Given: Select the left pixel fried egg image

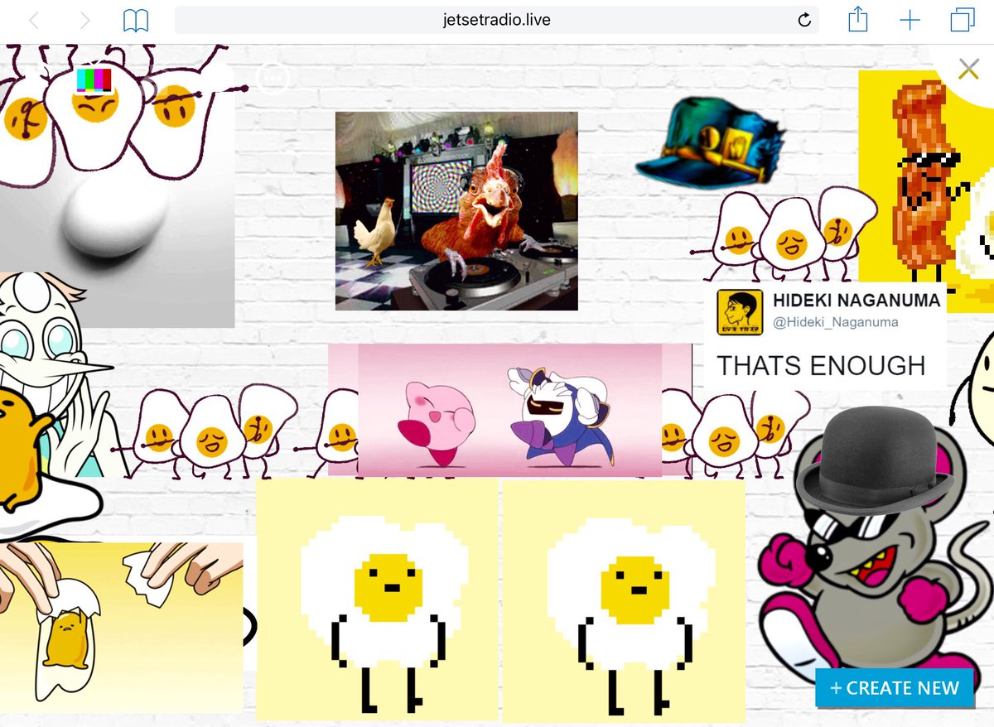Looking at the screenshot, I should coord(377,600).
